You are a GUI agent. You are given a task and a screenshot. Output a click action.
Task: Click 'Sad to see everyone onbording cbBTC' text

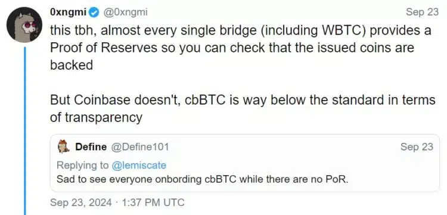point(148,180)
